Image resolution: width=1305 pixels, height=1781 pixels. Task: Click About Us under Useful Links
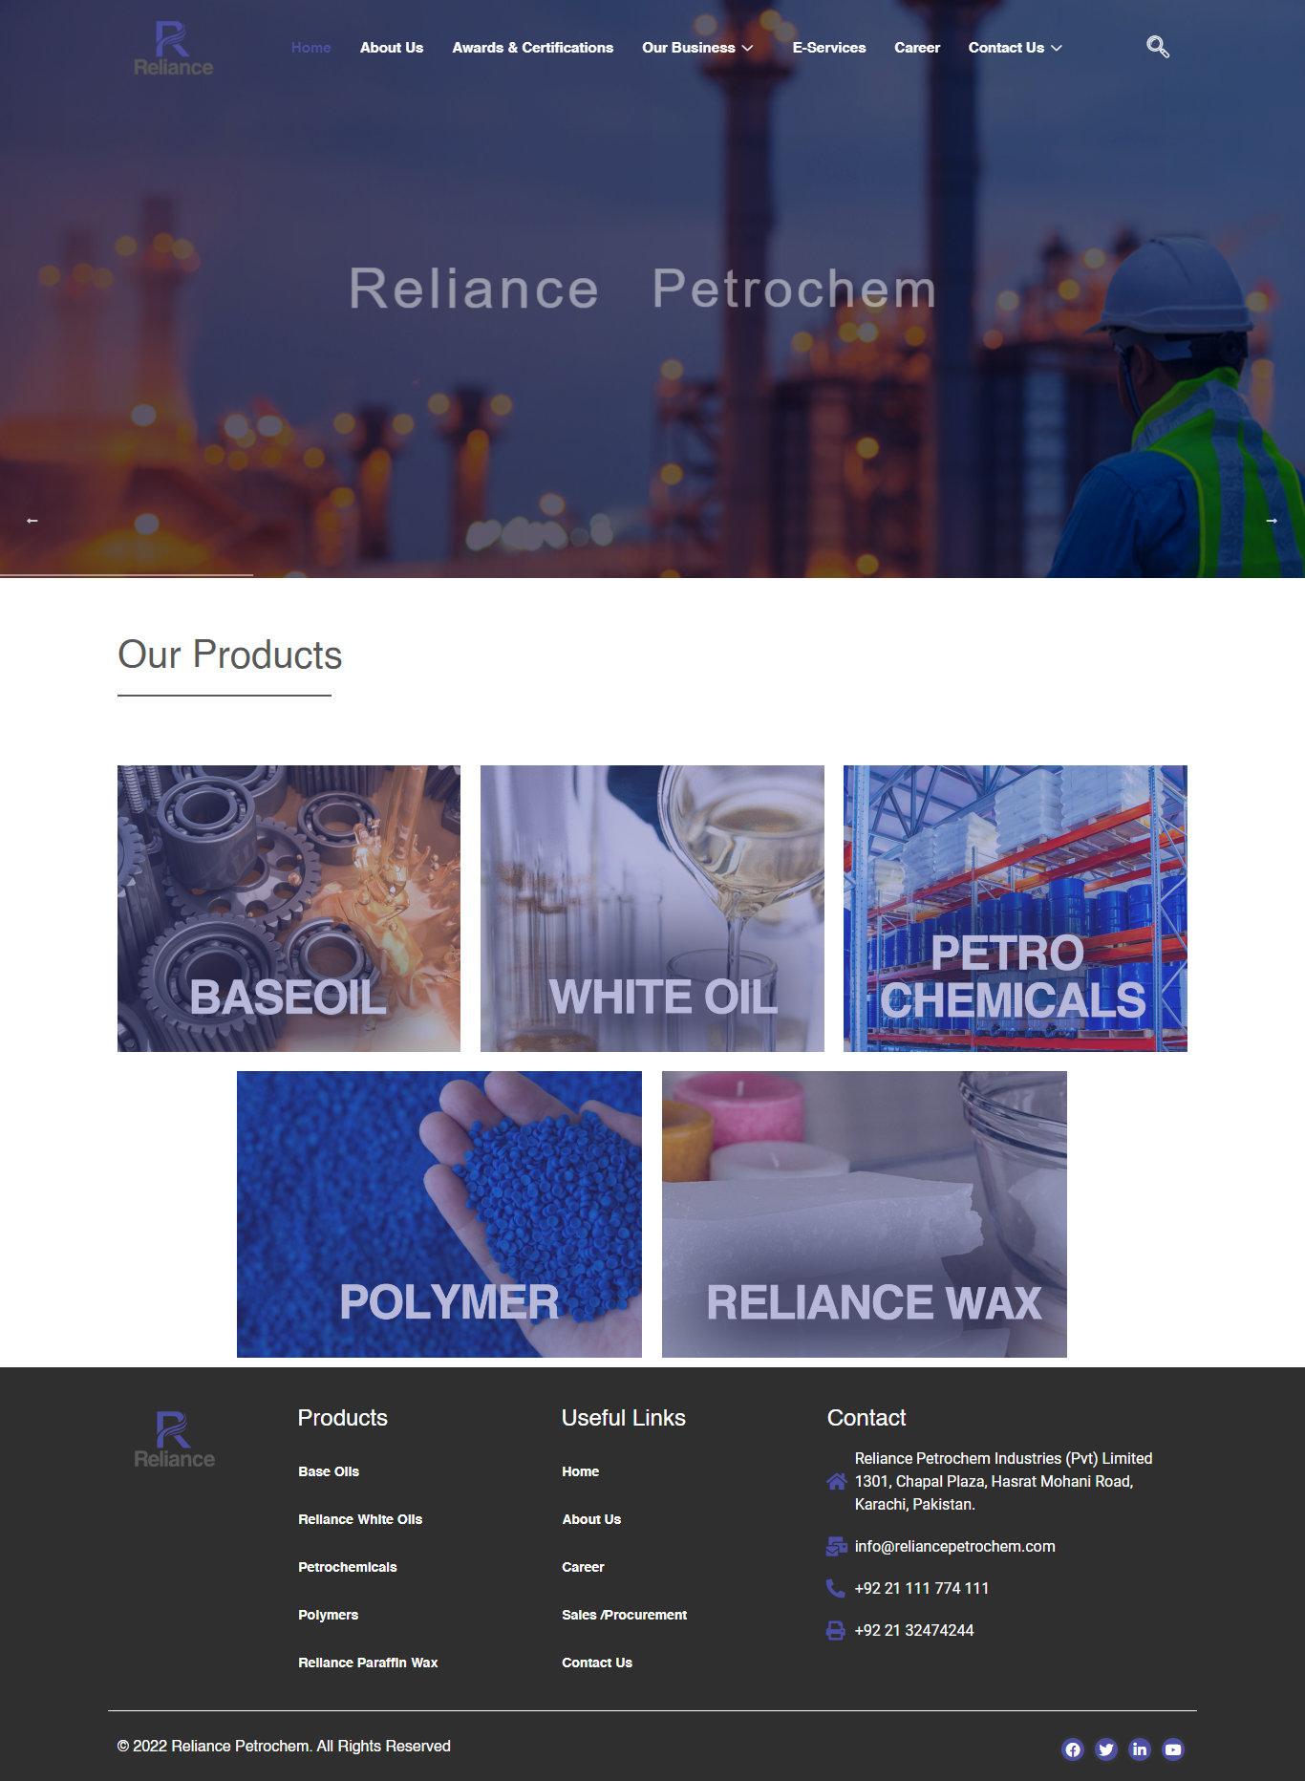591,1519
